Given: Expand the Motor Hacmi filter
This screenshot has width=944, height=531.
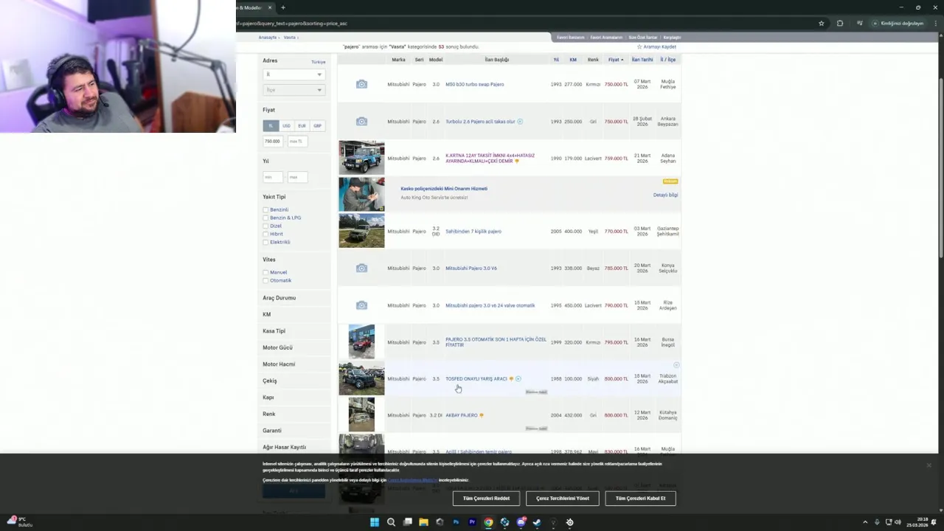Looking at the screenshot, I should click(279, 364).
